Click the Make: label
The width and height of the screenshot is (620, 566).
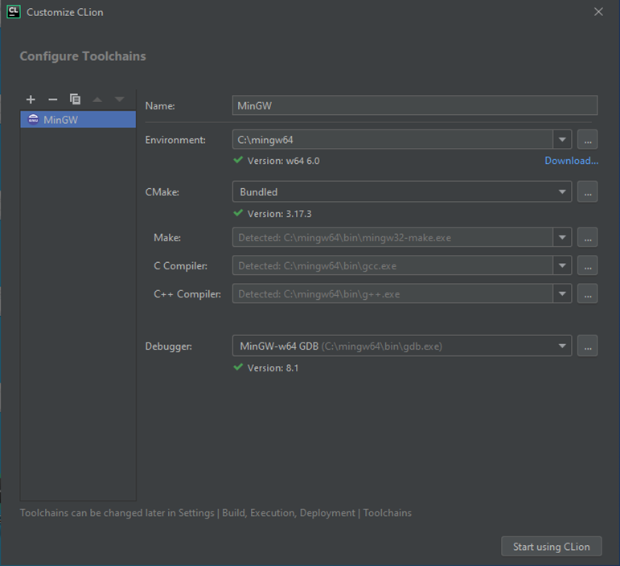click(167, 237)
